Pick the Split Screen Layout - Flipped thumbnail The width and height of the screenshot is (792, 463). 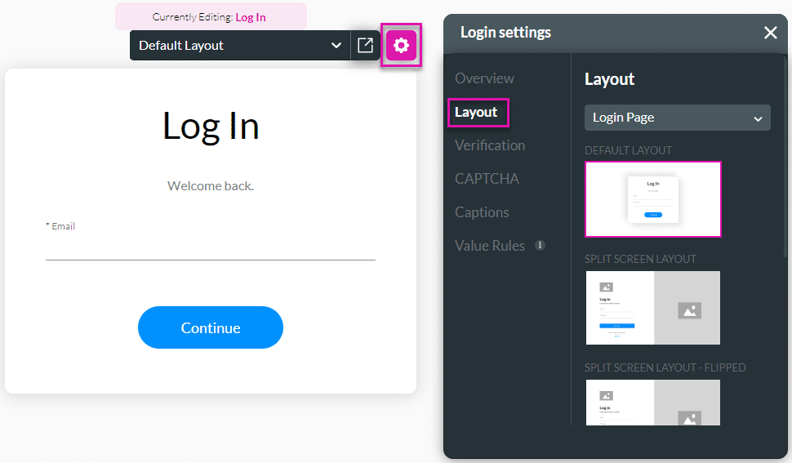click(x=653, y=403)
